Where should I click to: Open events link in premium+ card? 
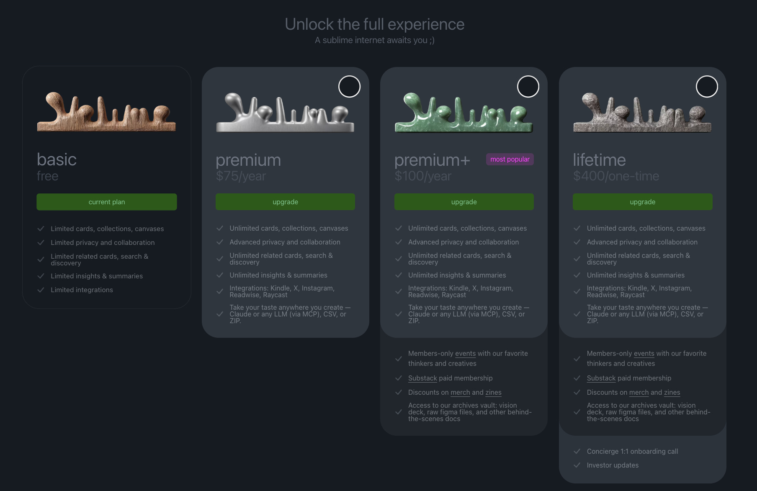click(x=465, y=353)
